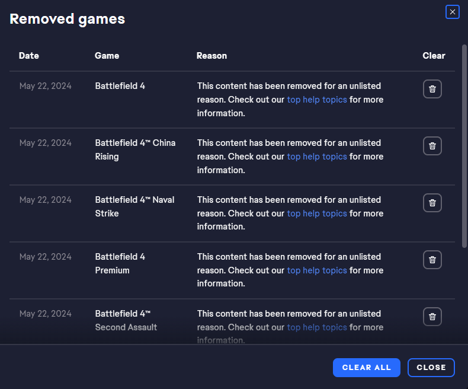
Task: Open top help topics link in Second Assault row
Action: click(317, 327)
